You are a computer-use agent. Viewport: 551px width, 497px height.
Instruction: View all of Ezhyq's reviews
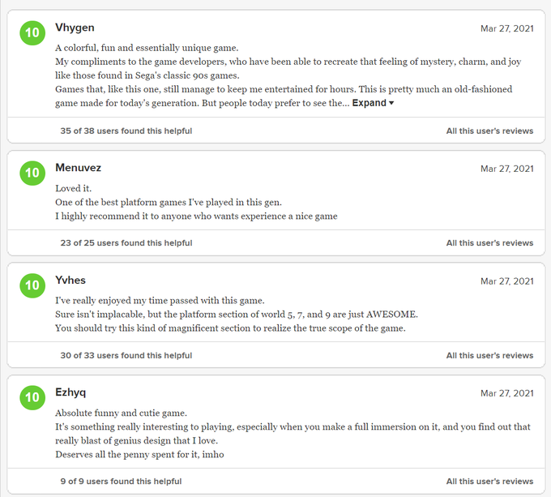click(489, 481)
